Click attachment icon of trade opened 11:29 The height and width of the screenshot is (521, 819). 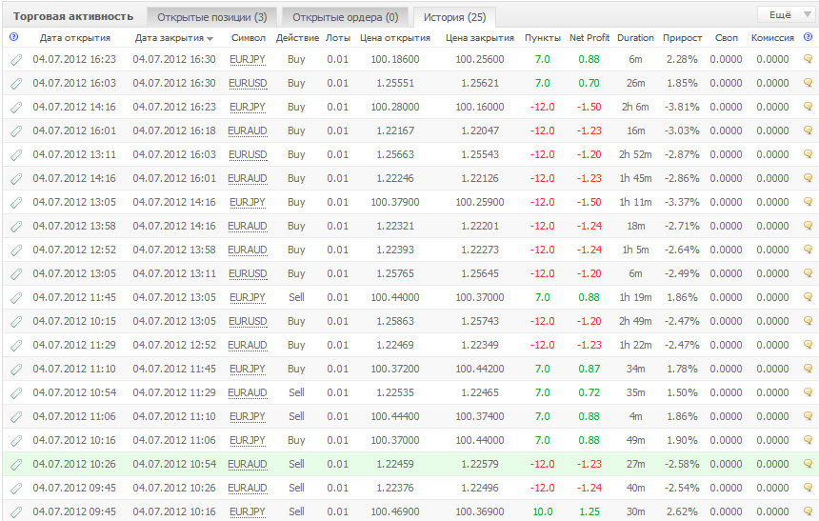click(16, 346)
